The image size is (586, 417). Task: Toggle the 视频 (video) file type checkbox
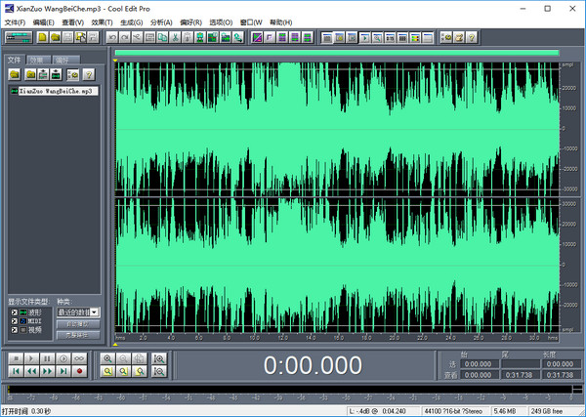tap(13, 331)
